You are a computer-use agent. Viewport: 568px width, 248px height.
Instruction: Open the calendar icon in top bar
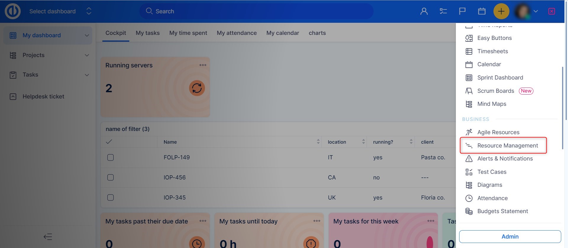tap(482, 11)
